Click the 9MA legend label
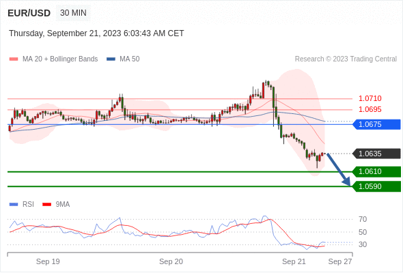Image resolution: width=403 pixels, height=273 pixels. tap(63, 205)
